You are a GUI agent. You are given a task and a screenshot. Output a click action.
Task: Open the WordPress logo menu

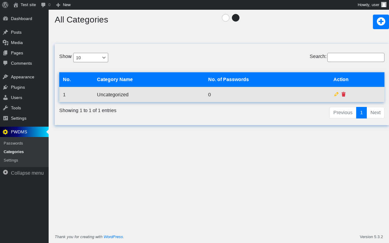5,5
